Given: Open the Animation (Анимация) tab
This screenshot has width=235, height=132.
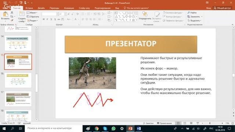Looking at the screenshot, I should tap(69, 8).
